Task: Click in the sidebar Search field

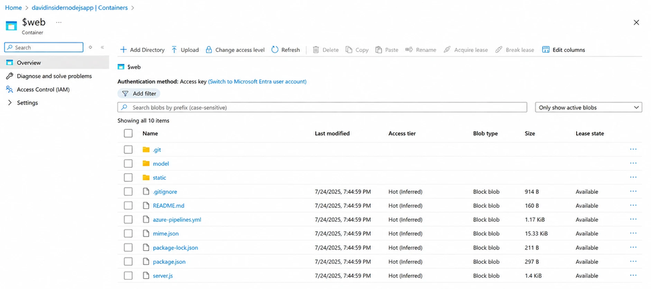Action: (43, 48)
